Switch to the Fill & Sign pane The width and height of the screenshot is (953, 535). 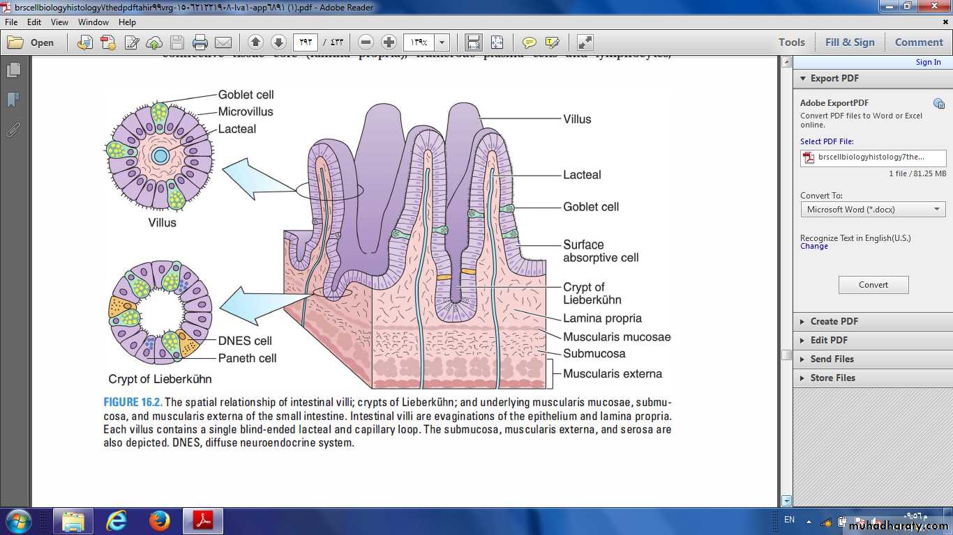point(849,42)
